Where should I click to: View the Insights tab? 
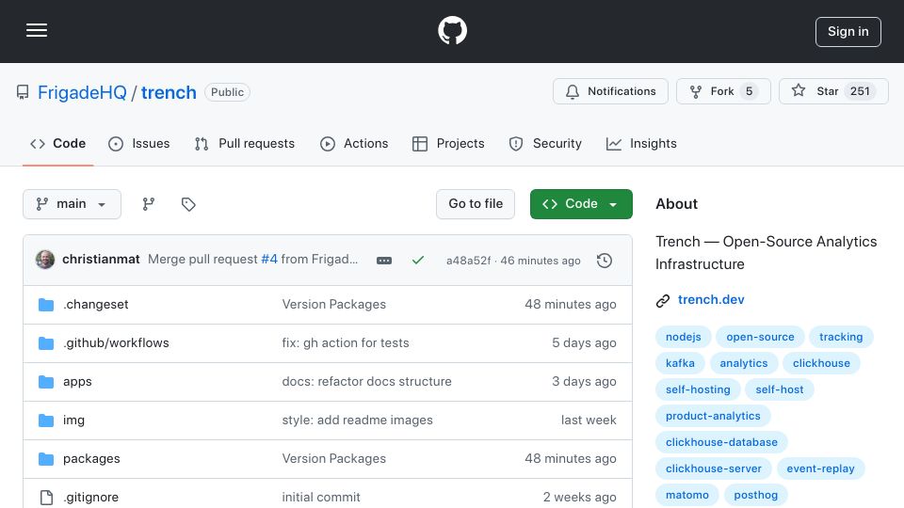coord(641,143)
